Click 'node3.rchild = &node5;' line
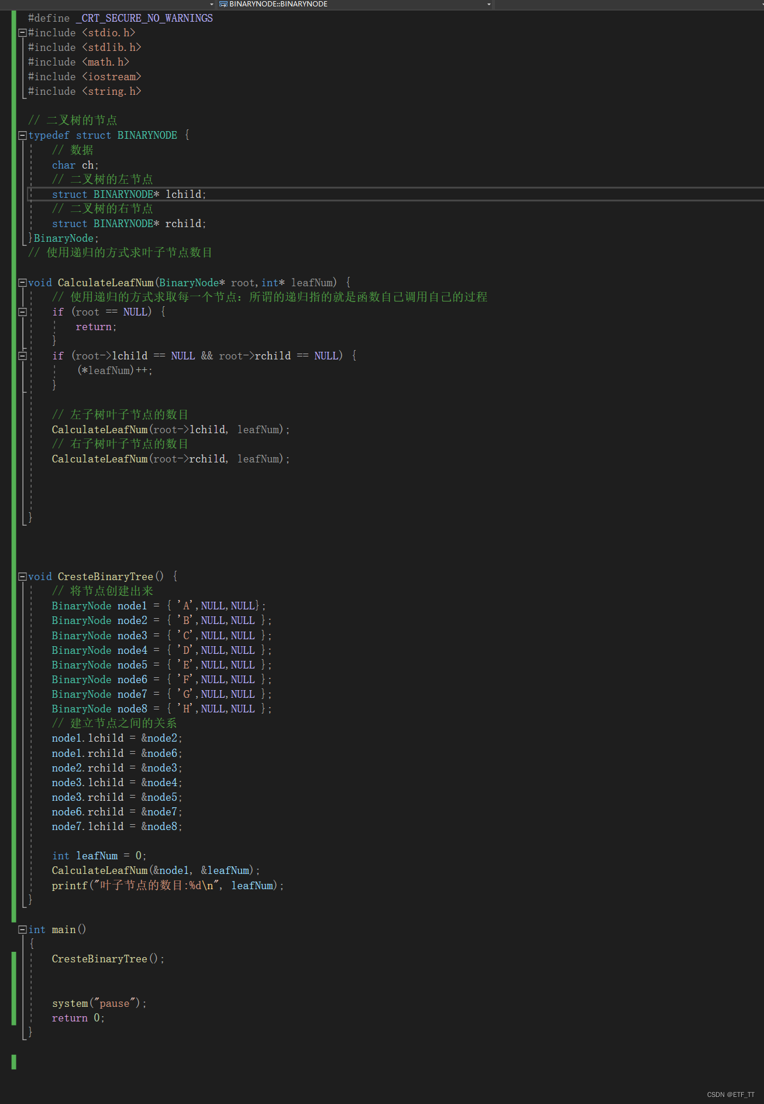764x1104 pixels. 117,797
